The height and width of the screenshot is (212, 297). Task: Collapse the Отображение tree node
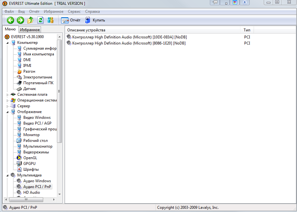click(x=7, y=112)
